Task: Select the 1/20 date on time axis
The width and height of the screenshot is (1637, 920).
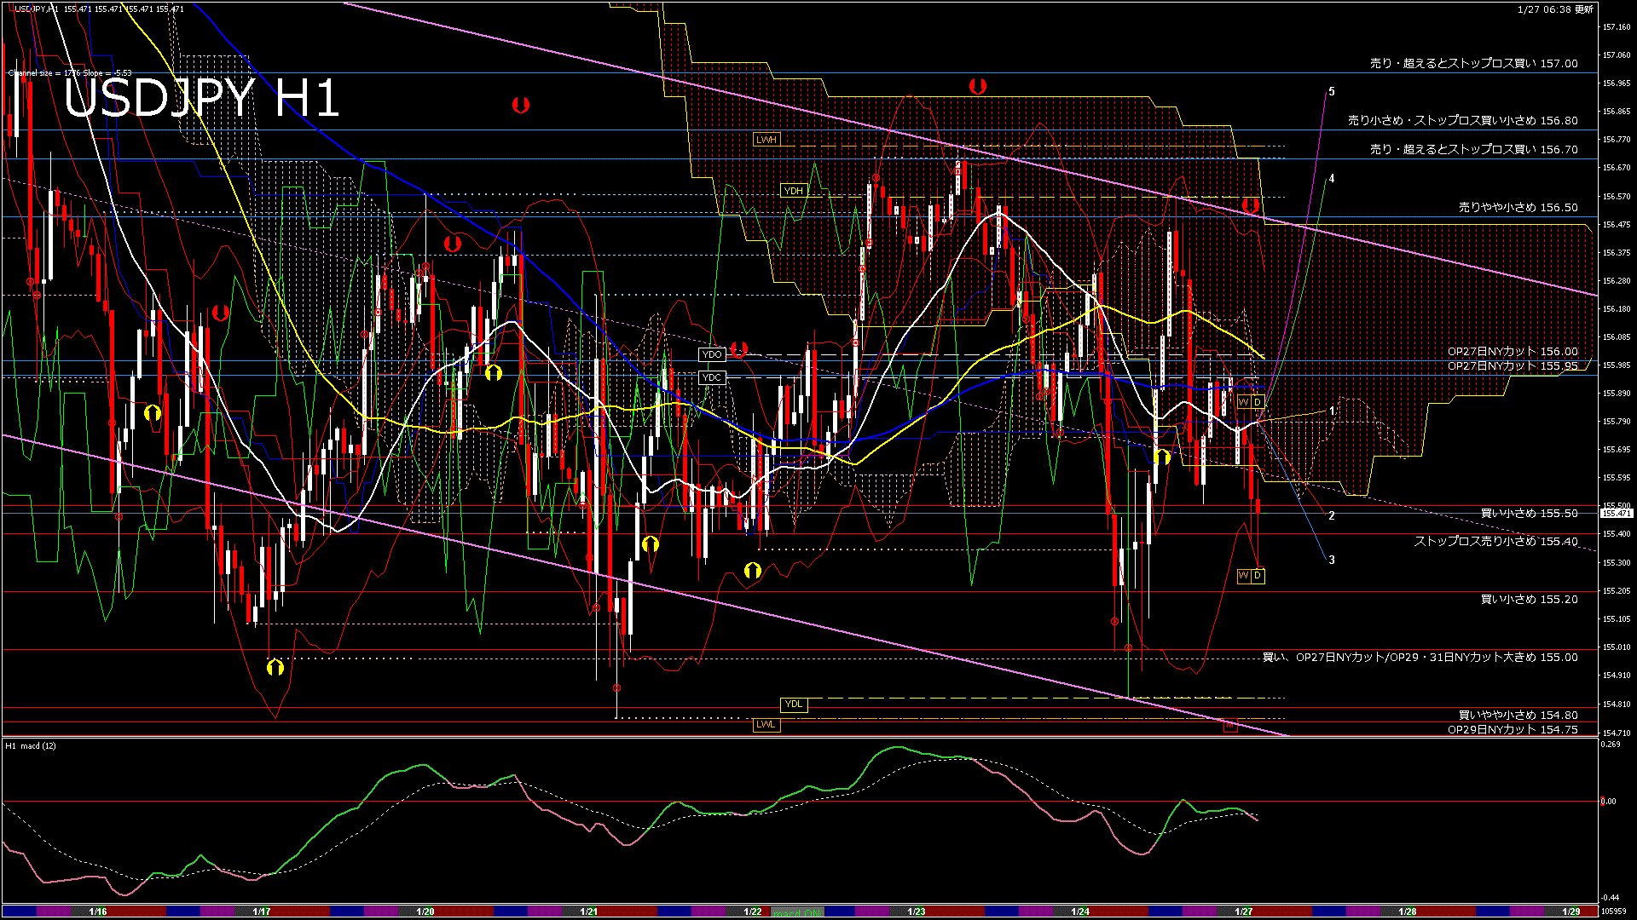Action: coord(425,911)
